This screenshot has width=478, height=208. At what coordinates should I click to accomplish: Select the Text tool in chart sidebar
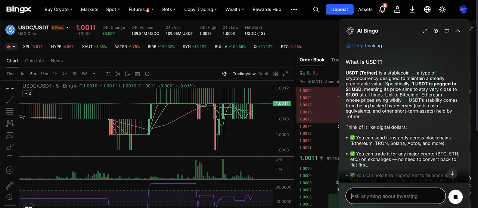pos(10,158)
